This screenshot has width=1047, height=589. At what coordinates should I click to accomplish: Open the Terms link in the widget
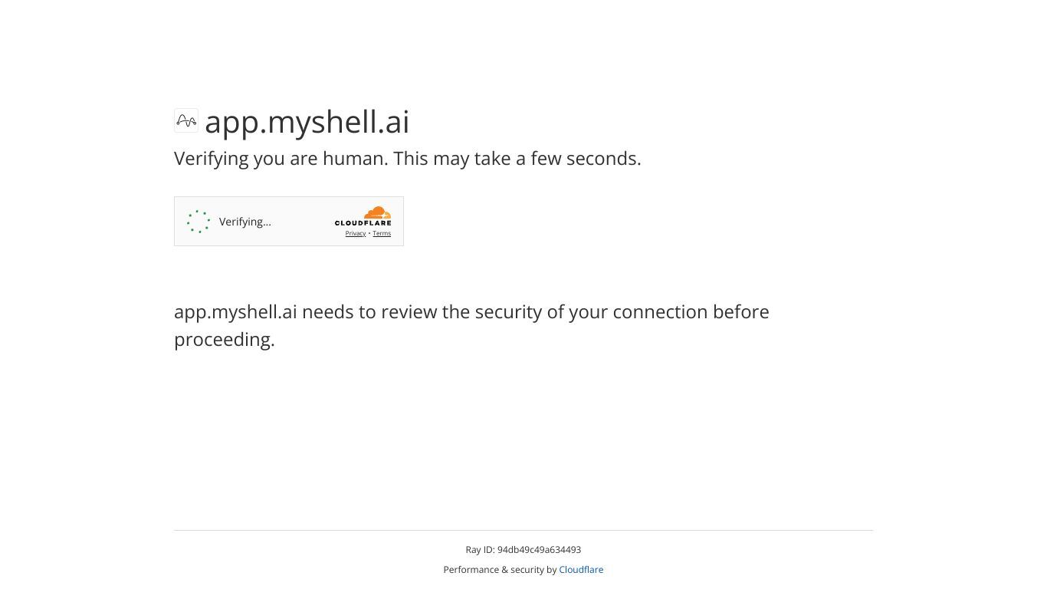point(382,233)
